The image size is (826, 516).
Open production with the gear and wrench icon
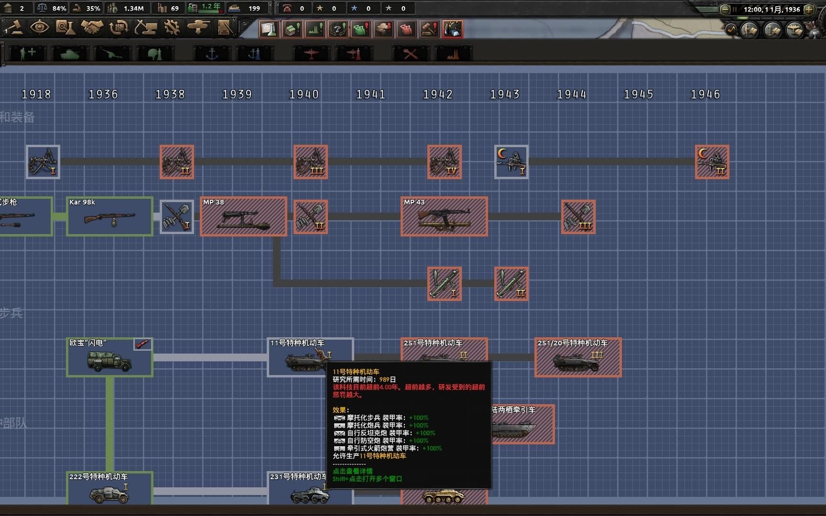click(x=172, y=28)
